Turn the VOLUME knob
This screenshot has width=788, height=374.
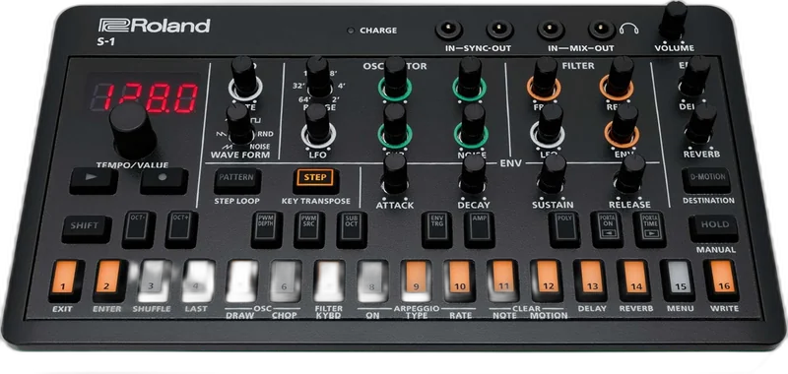(674, 21)
